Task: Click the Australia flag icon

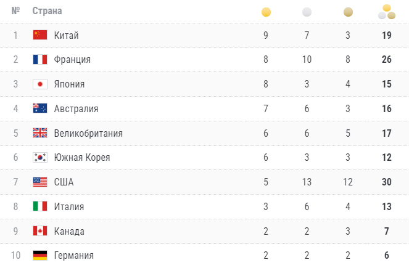Action: 40,108
